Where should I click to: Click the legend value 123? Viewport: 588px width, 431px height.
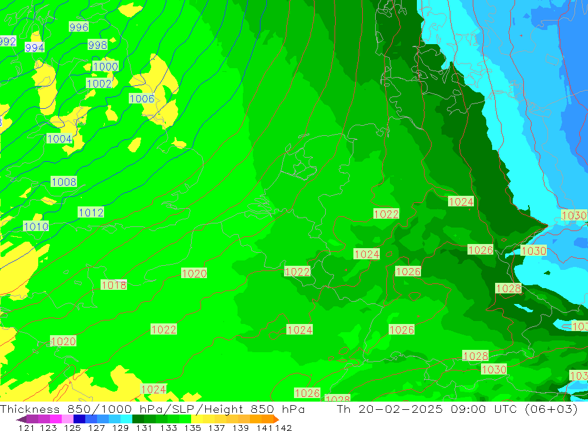pyautogui.click(x=48, y=427)
